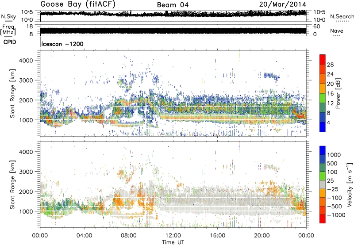This screenshot has width=354, height=245.
Task: Click the "12" label on Power color bar
Action: [330, 103]
